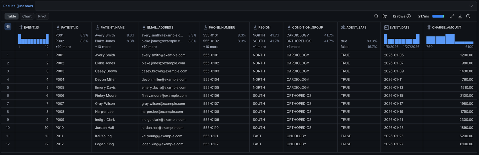Click cell 'blake.jones@example.com'
The image size is (479, 155).
pyautogui.click(x=169, y=63)
